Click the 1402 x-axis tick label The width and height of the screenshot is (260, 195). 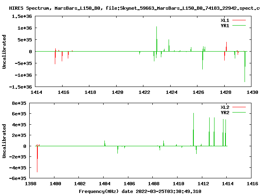(80, 184)
